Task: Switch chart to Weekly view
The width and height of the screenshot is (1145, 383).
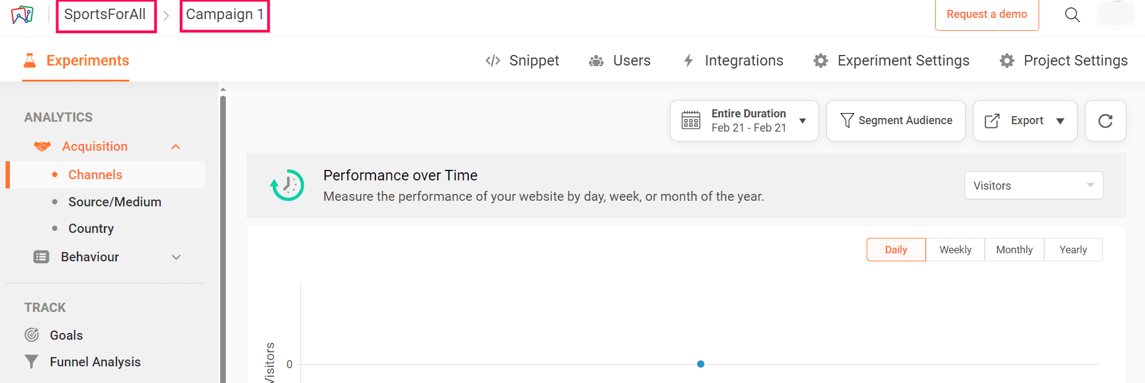Action: (955, 250)
